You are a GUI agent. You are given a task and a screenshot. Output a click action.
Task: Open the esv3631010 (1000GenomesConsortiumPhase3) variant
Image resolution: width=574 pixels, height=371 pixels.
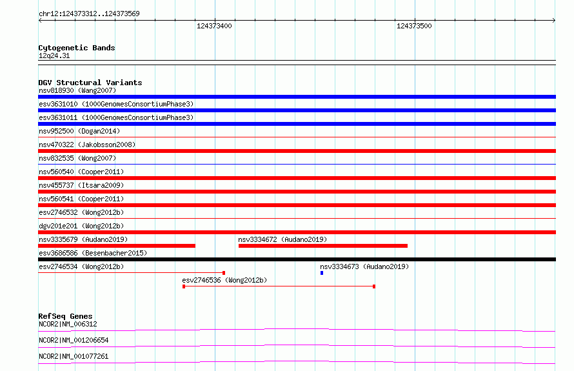coord(116,104)
